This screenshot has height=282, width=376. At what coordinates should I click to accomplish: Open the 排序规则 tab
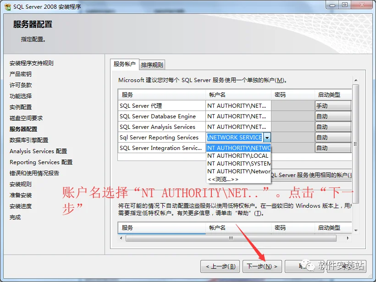[152, 65]
